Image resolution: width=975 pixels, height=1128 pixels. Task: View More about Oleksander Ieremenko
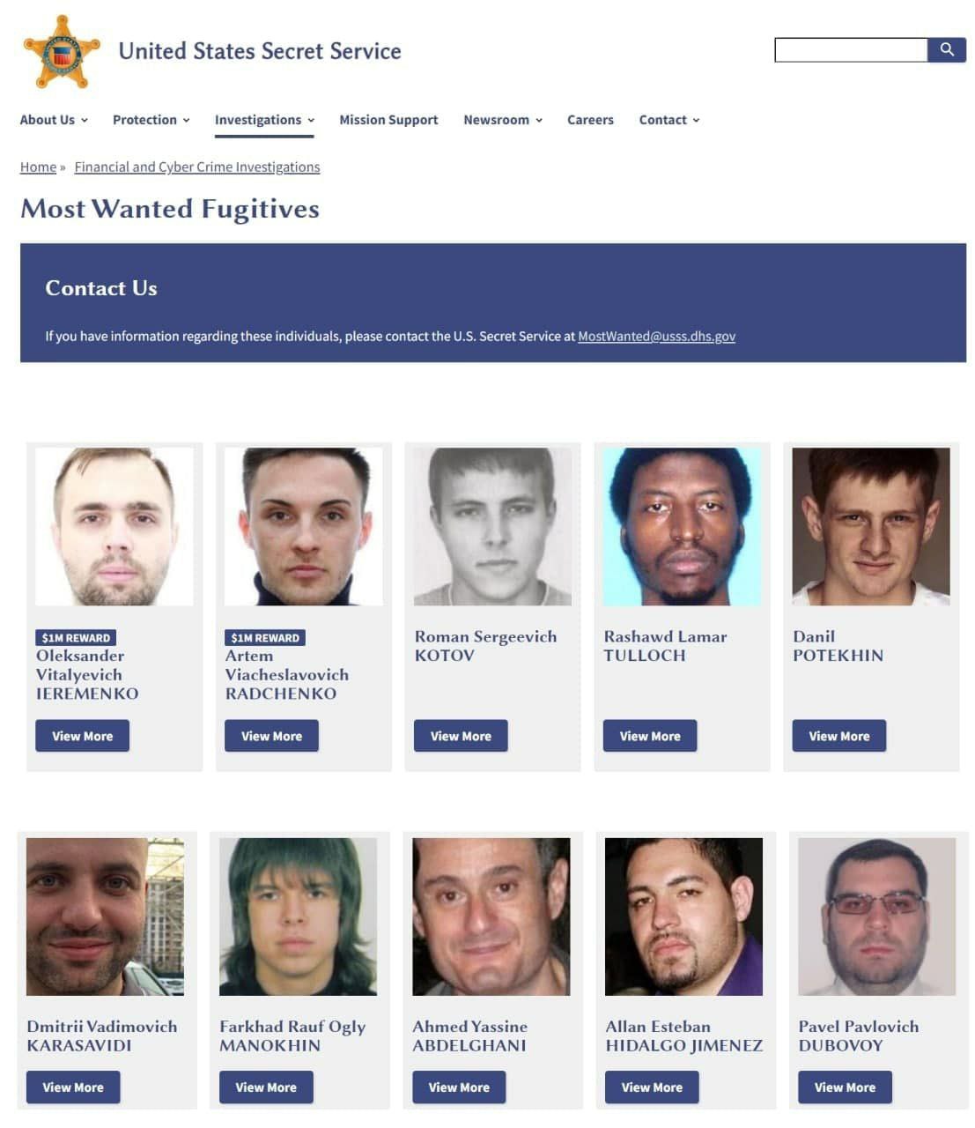pyautogui.click(x=82, y=736)
